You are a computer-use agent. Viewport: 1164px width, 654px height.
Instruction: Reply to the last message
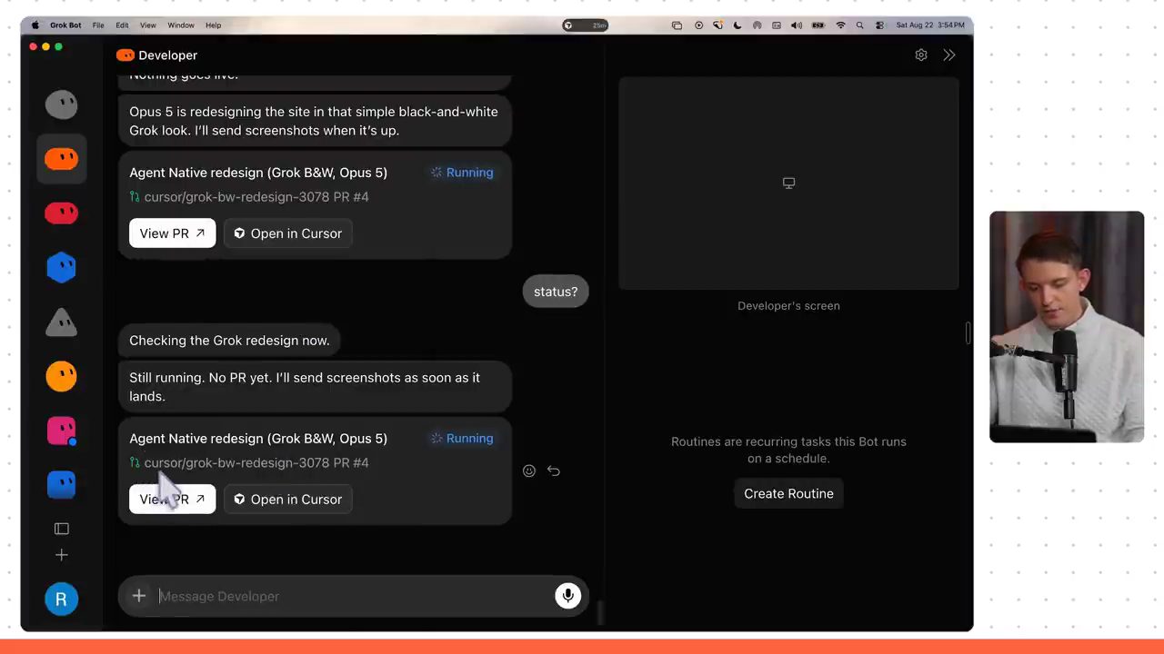(x=554, y=471)
